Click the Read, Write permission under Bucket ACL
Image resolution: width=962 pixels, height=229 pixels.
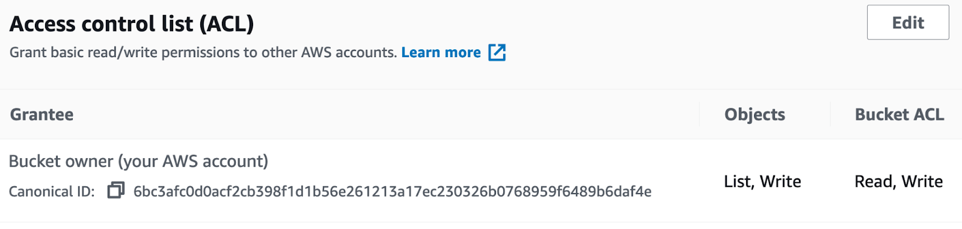(x=899, y=182)
